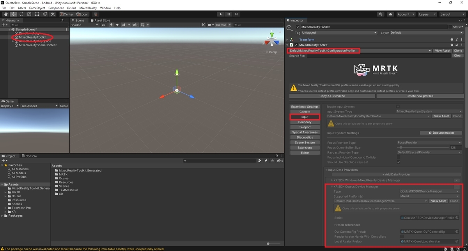
Task: Open the Oculus menu
Action: [x=71, y=8]
